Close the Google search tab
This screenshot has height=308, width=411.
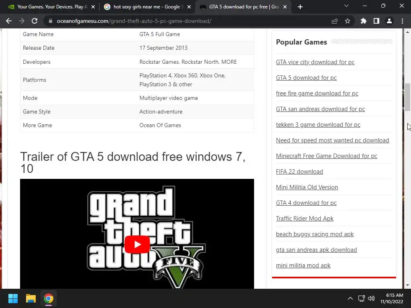tap(189, 7)
